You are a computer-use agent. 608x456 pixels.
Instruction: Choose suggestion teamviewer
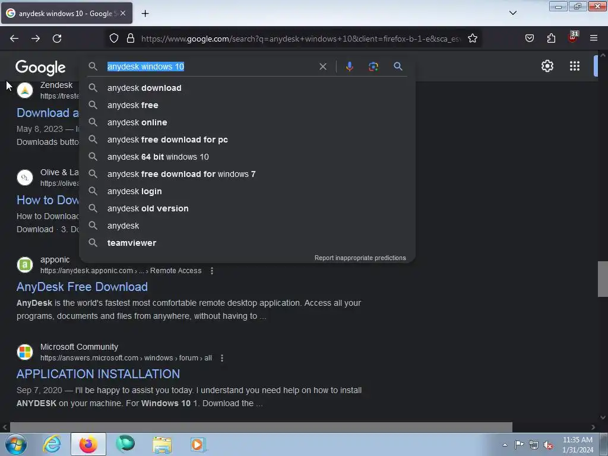247,243
